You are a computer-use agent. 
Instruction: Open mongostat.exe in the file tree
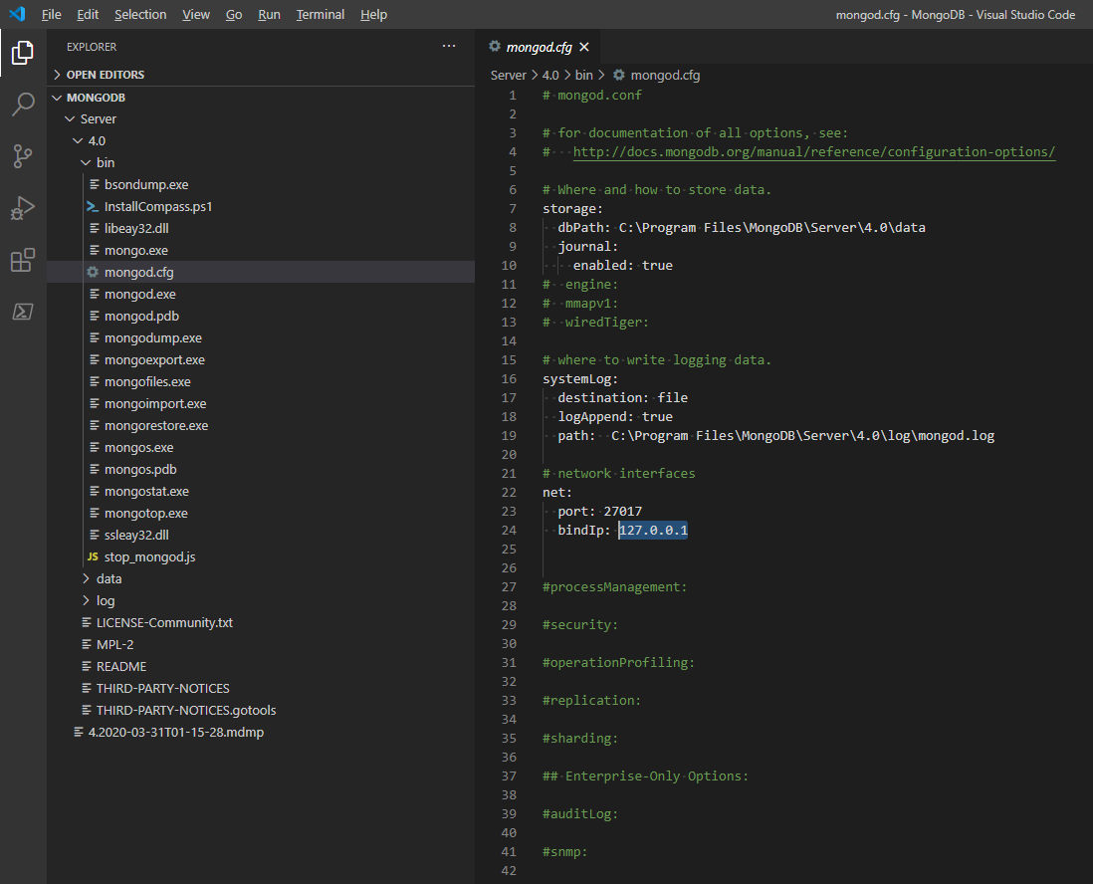tap(261, 491)
